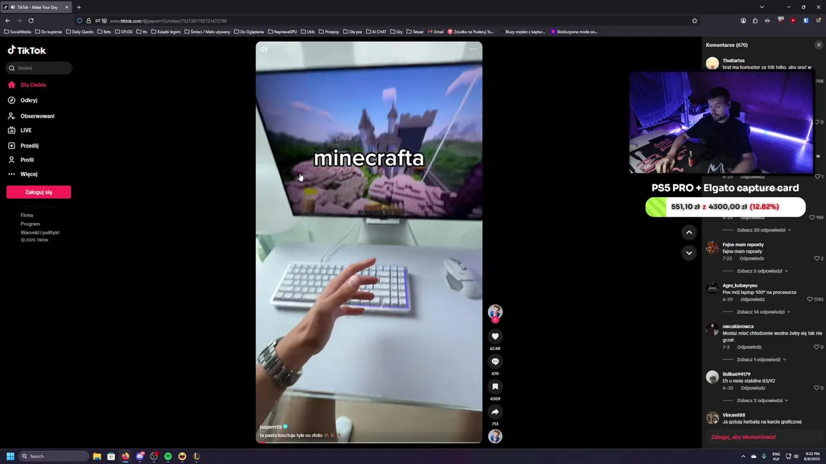Open Spotify from taskbar

(168, 456)
